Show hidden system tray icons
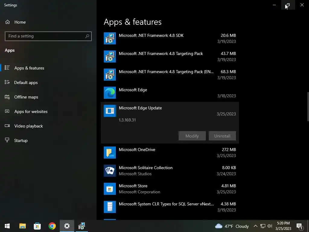The width and height of the screenshot is (309, 232). (x=255, y=226)
